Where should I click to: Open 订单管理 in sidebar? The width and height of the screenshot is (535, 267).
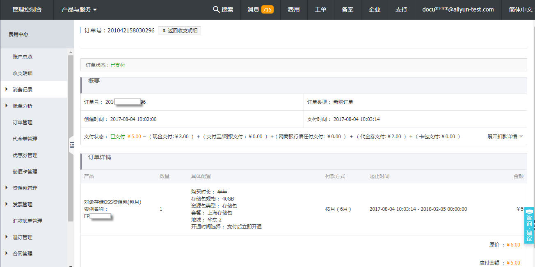coord(23,122)
